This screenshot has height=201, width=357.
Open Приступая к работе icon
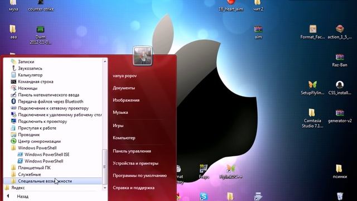(x=13, y=128)
